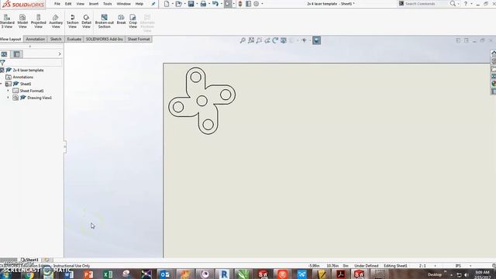Open Revit from the taskbar
This screenshot has height=279, width=496.
click(x=223, y=274)
